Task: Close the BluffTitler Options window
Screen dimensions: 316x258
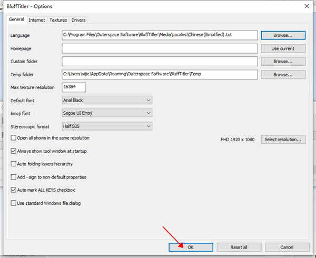Action: click(x=307, y=6)
